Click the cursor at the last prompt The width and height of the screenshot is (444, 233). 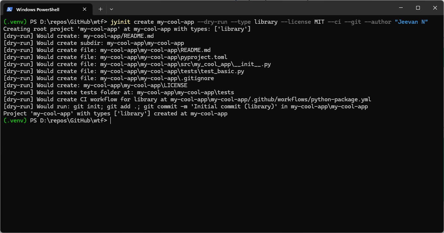pyautogui.click(x=110, y=121)
